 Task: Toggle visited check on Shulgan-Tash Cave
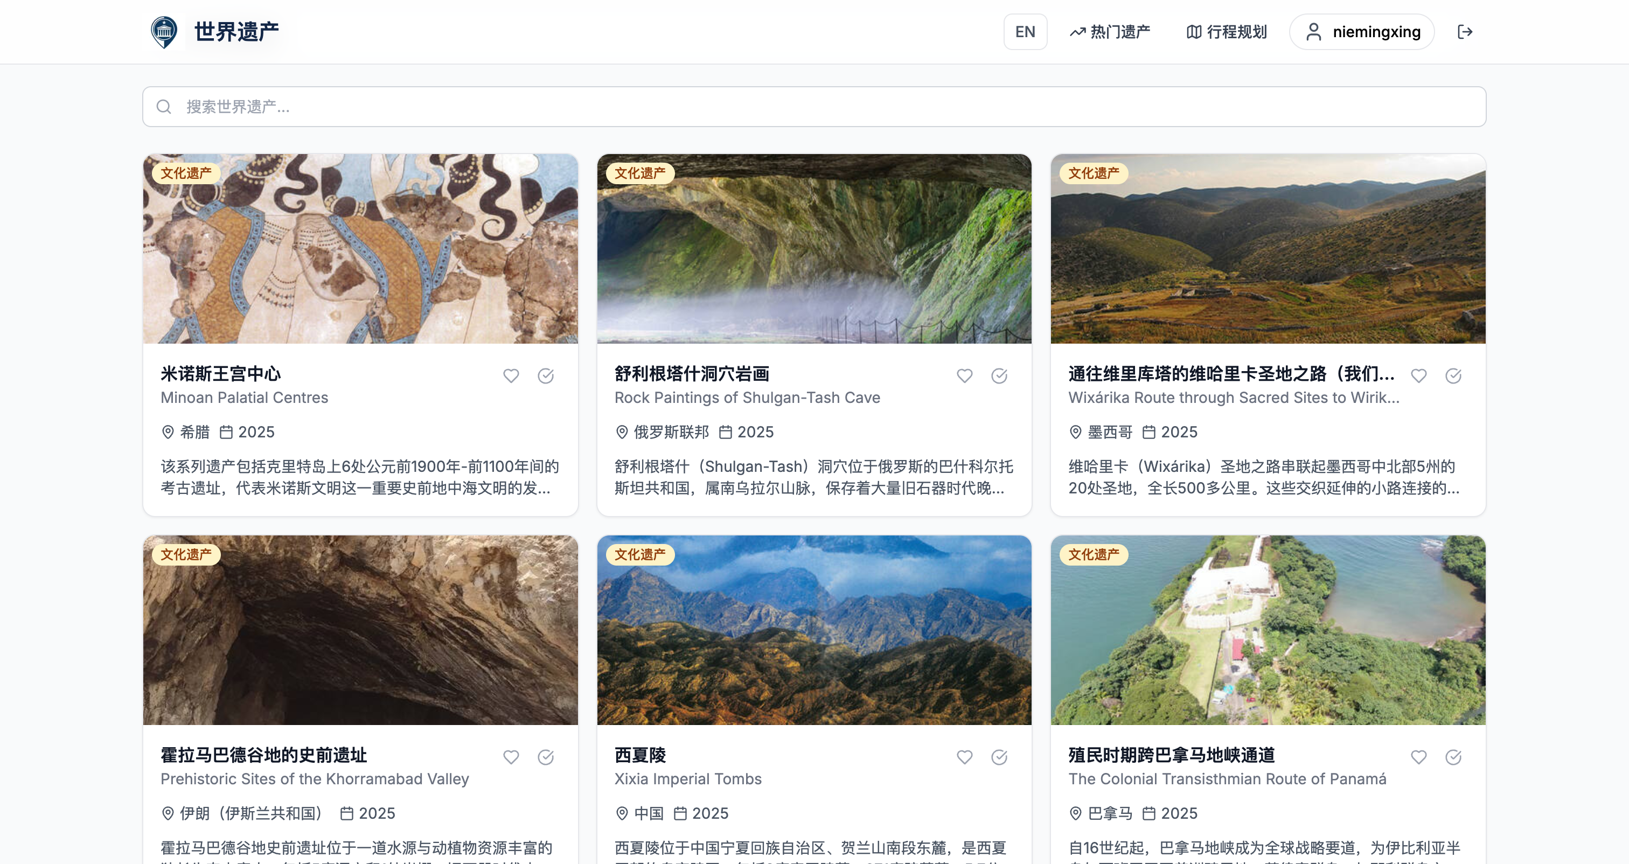click(999, 375)
